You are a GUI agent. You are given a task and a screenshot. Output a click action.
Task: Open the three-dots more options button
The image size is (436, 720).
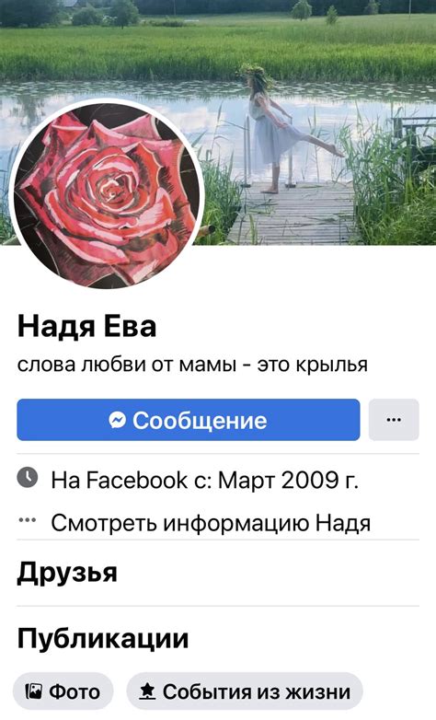pos(394,420)
